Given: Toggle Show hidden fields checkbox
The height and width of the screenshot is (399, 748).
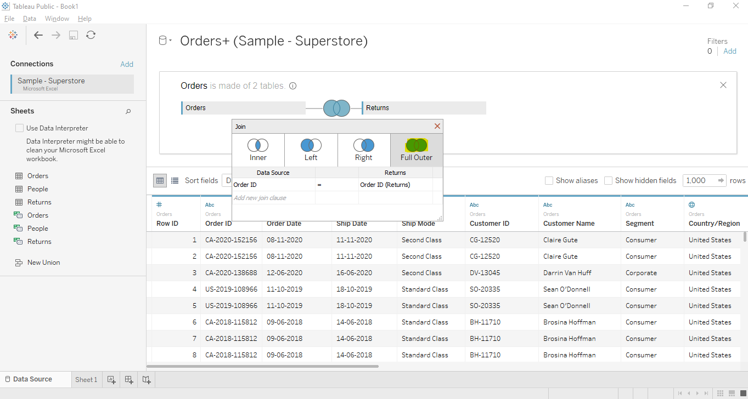Looking at the screenshot, I should pyautogui.click(x=608, y=180).
